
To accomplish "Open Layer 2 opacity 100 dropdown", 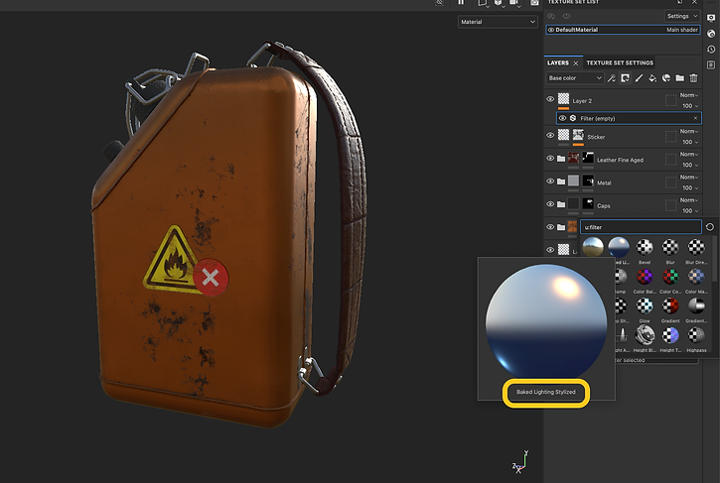I will coord(689,106).
